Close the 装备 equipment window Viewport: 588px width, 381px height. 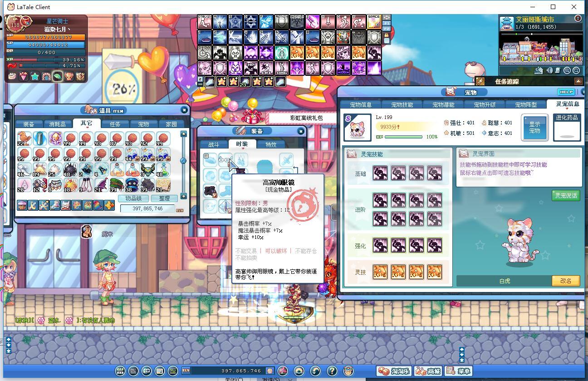pyautogui.click(x=300, y=131)
